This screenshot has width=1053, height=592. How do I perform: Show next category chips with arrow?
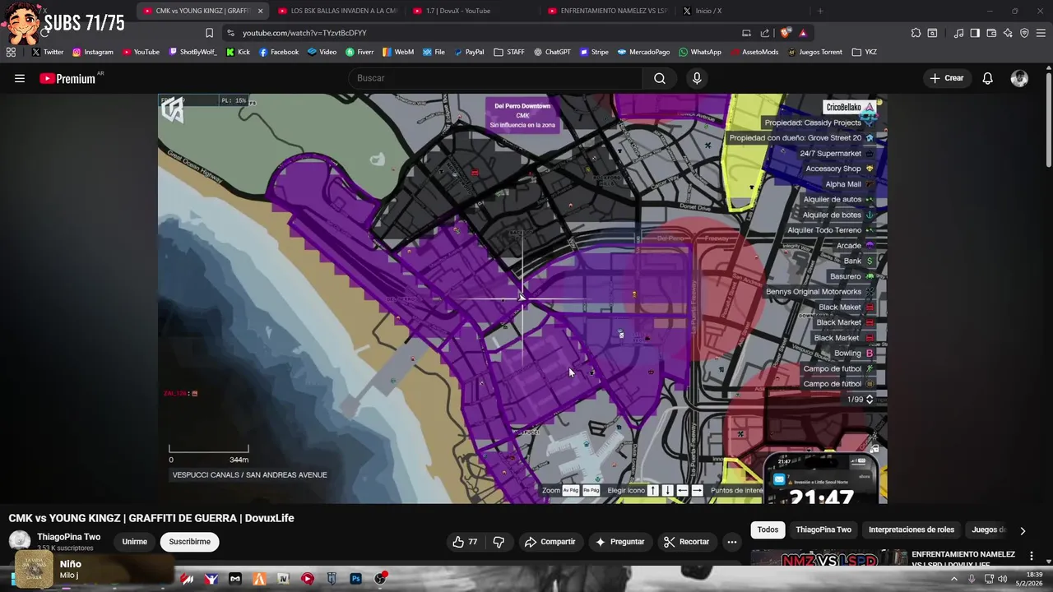[1023, 530]
